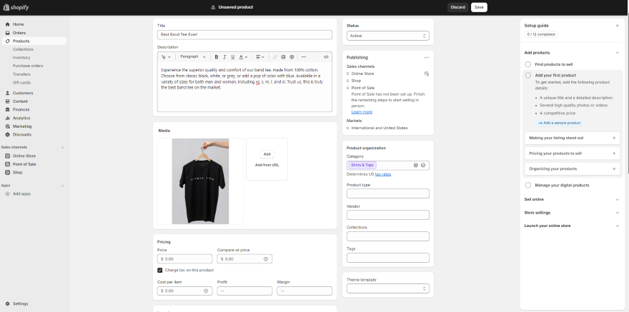Expand the Sales channels section in sidebar
Screen dimensions: 629x312
click(x=63, y=147)
